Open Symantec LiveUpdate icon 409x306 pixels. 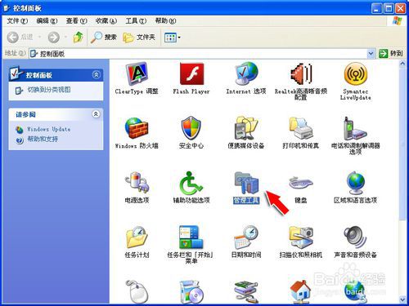[x=356, y=81]
